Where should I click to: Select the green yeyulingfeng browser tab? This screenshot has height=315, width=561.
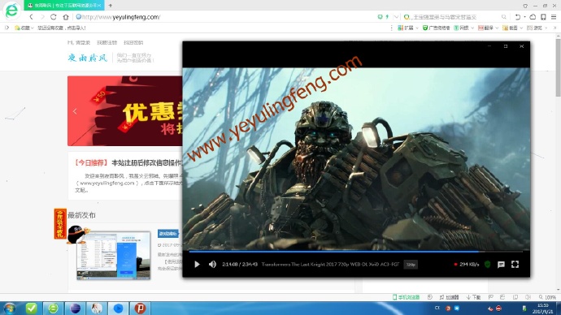63,6
